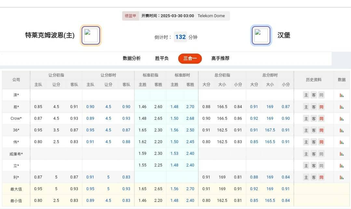Click 立* live away-win odds 2.40
This screenshot has height=209, width=351.
(190, 165)
